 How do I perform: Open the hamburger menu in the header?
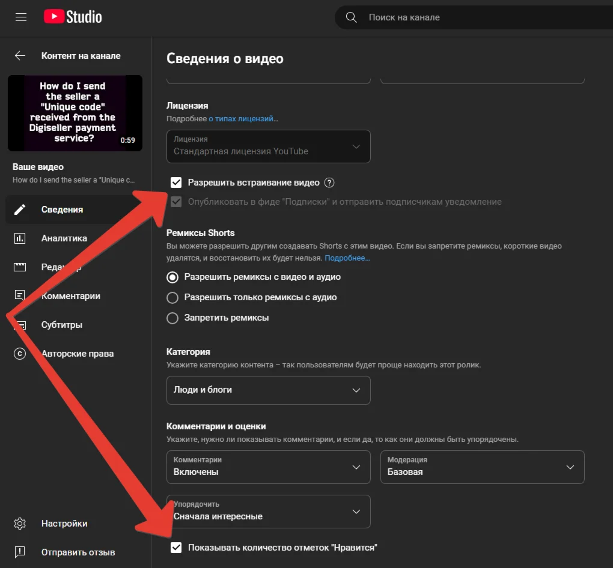(x=21, y=17)
